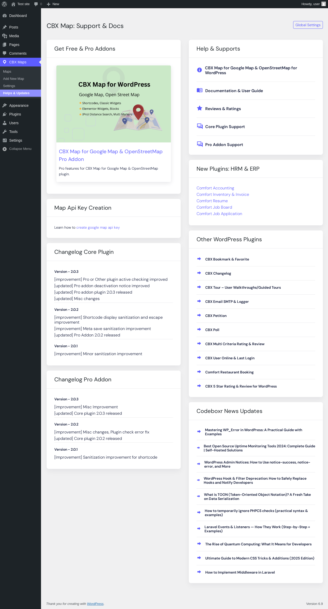Read the Ultimate Guide to Modern CSS Tricks article
328x609 pixels.
point(260,558)
